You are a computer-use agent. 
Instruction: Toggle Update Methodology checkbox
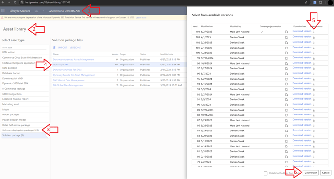tap(266, 173)
